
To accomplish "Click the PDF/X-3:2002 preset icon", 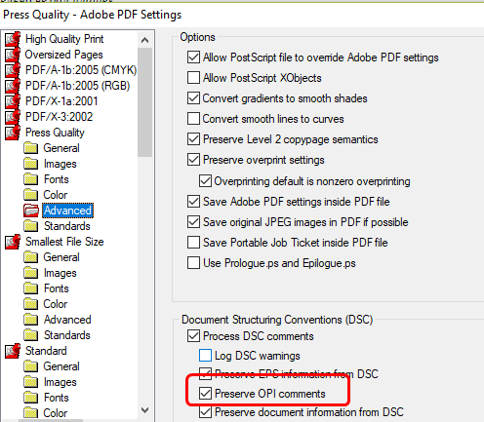I will click(13, 117).
